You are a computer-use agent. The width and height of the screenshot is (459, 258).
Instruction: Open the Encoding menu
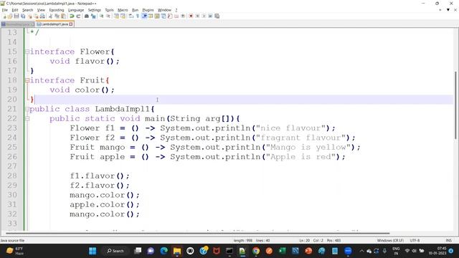(57, 10)
